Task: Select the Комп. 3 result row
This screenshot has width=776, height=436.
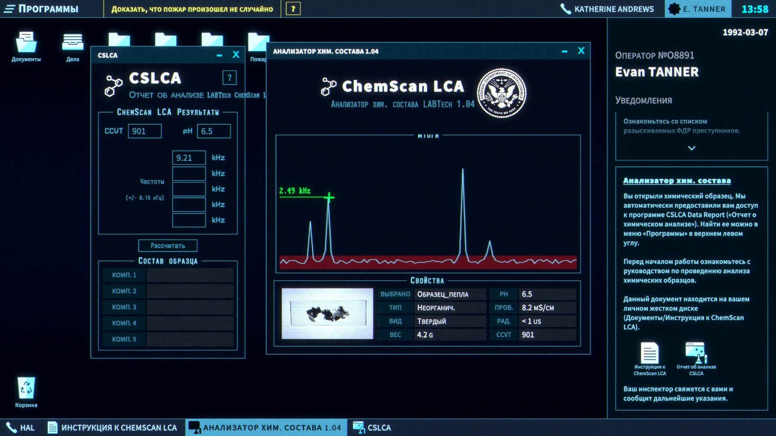Action: [168, 308]
